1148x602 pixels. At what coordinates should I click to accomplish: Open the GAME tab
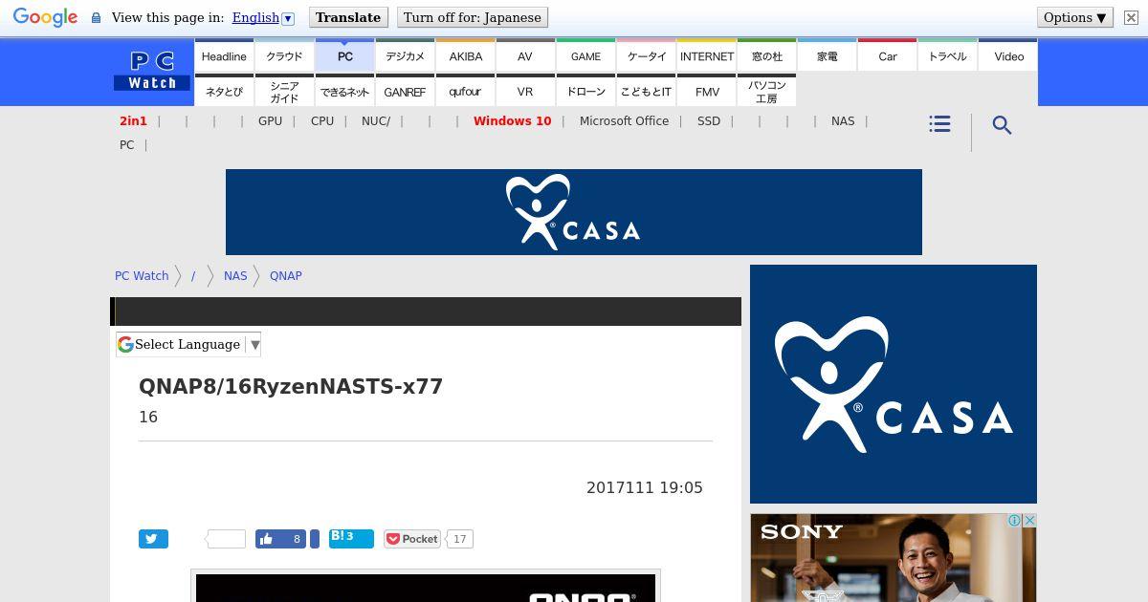click(585, 56)
